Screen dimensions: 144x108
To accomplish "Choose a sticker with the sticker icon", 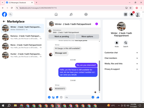I will (57, 97).
